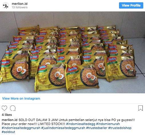Viewport: 145px width, 135px height.
Task: Open the 13 followers text
Action: click(x=20, y=7)
